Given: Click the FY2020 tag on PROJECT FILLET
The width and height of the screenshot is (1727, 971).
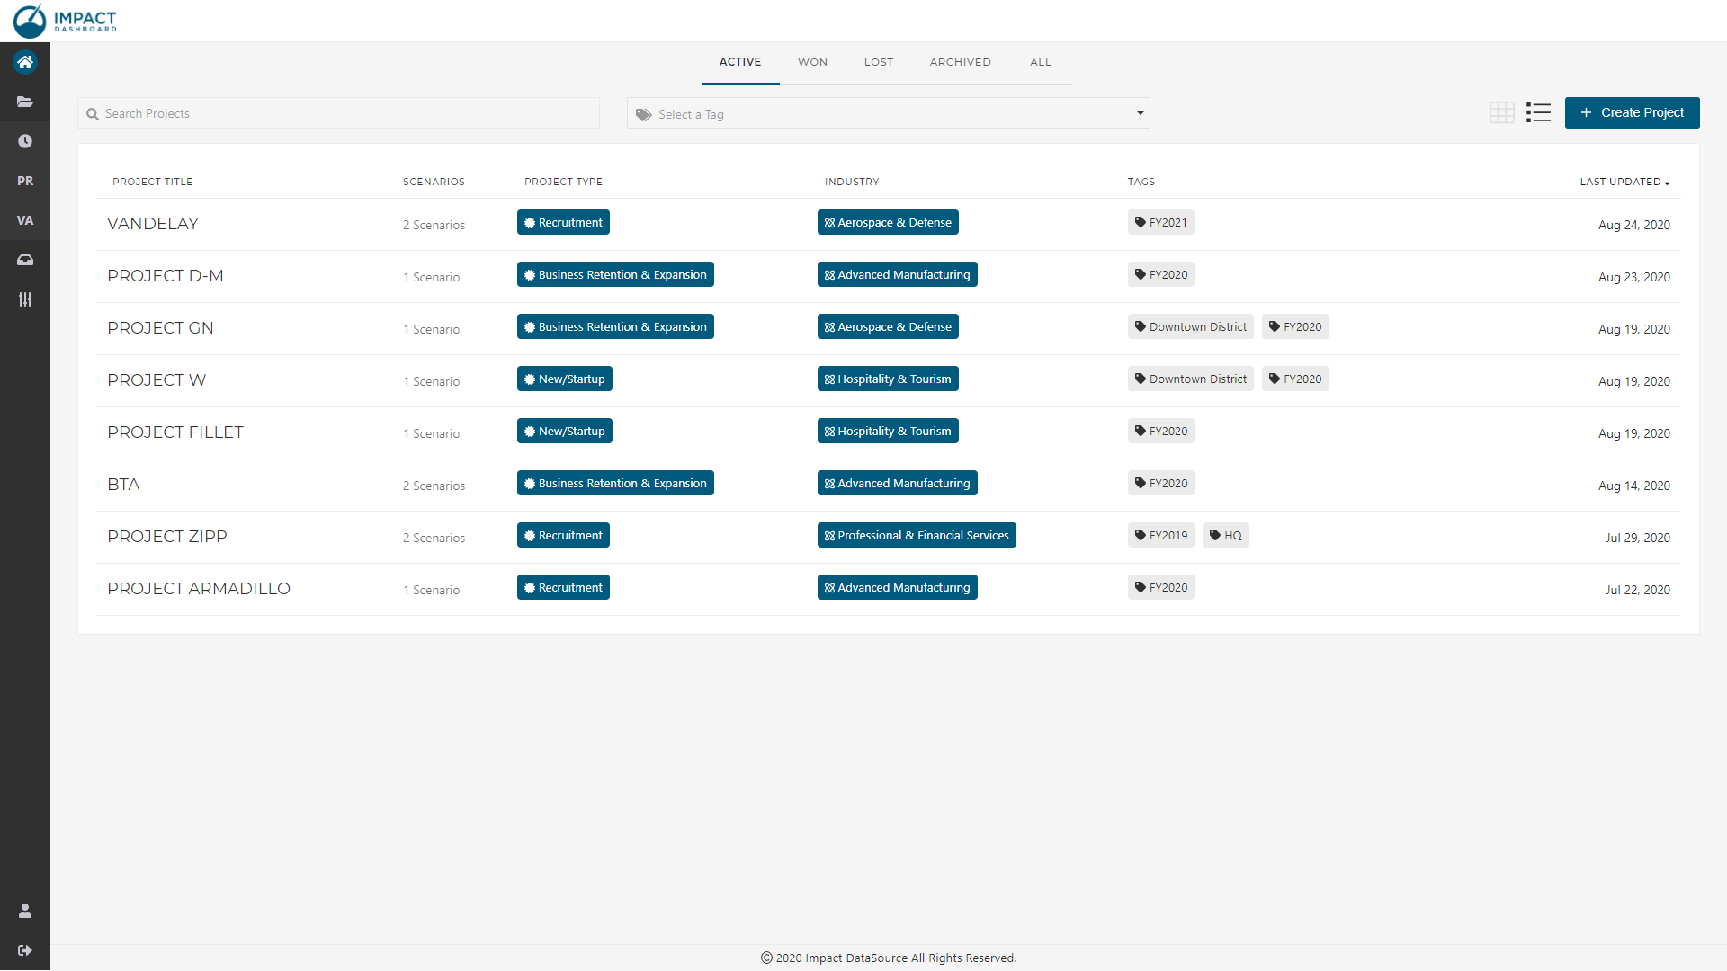Looking at the screenshot, I should [1160, 431].
